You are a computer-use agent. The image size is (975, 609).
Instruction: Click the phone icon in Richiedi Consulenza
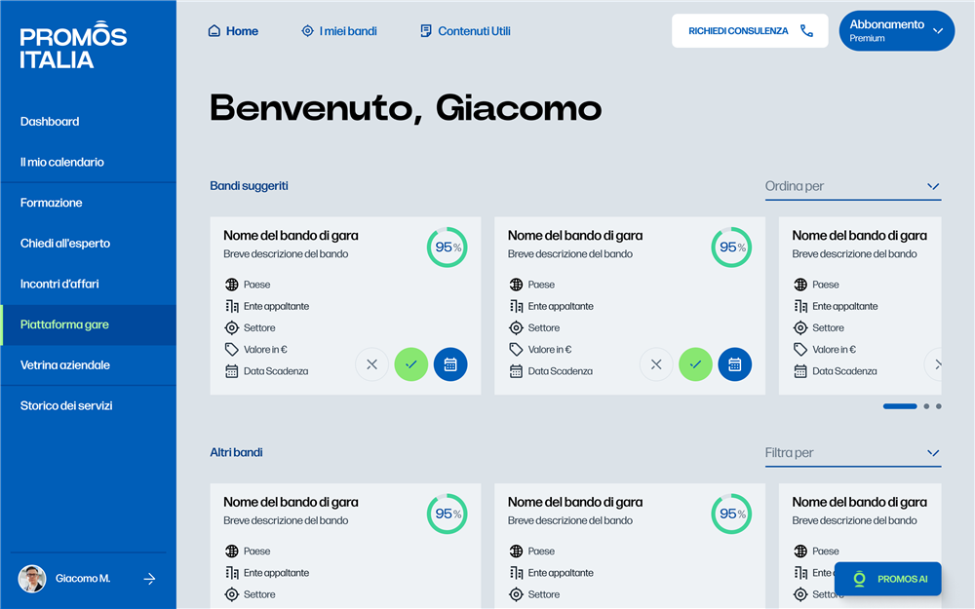tap(806, 31)
